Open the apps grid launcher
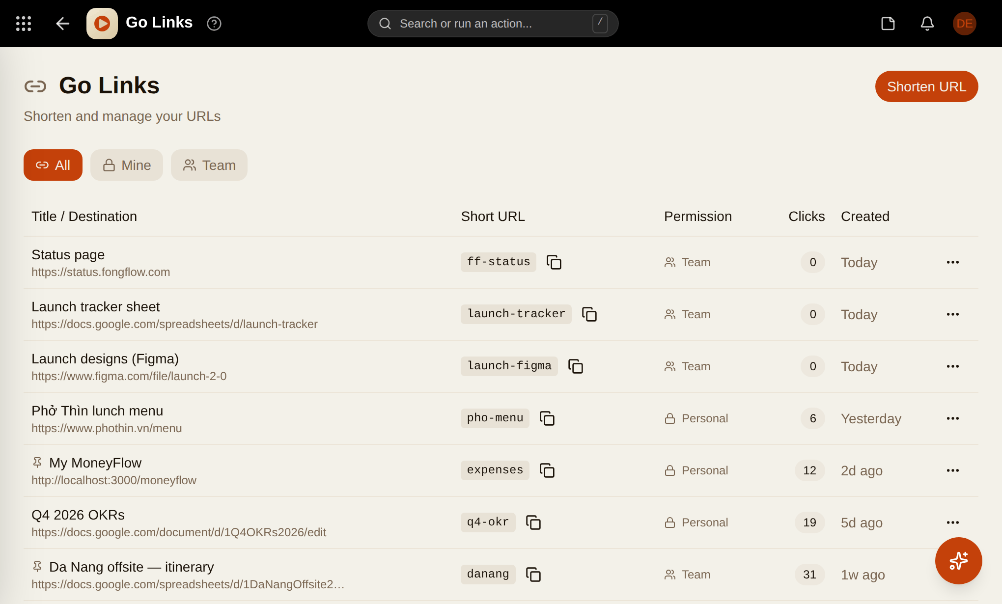 point(24,24)
